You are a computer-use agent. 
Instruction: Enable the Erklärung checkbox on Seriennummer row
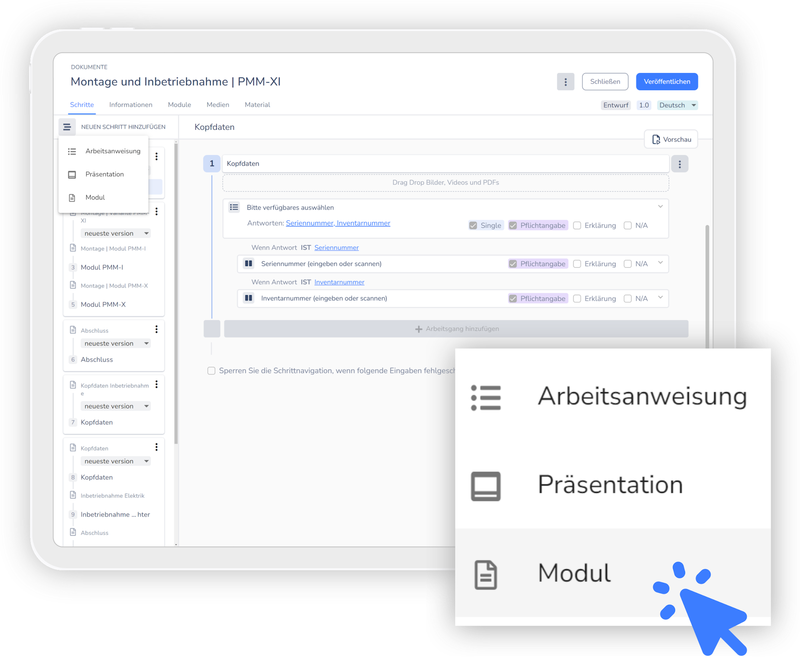(x=577, y=263)
